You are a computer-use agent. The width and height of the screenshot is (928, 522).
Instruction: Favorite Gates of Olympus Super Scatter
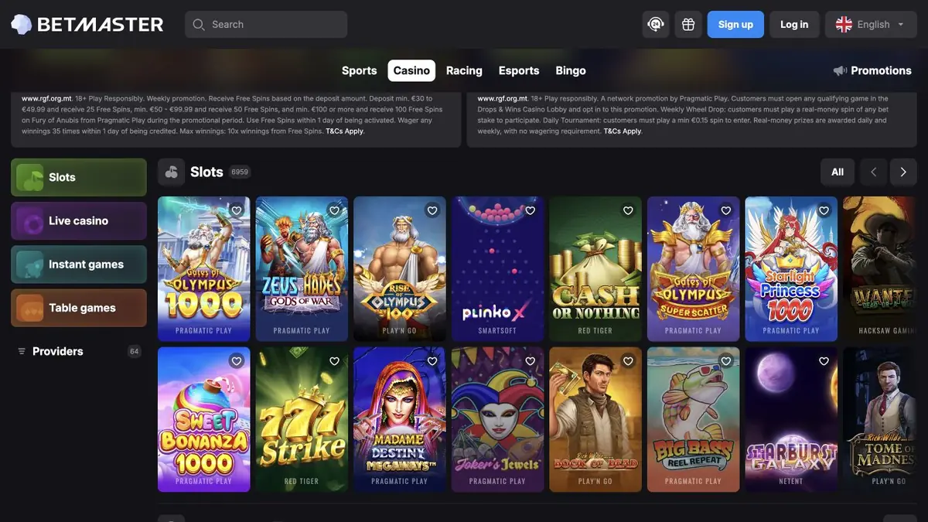click(726, 210)
